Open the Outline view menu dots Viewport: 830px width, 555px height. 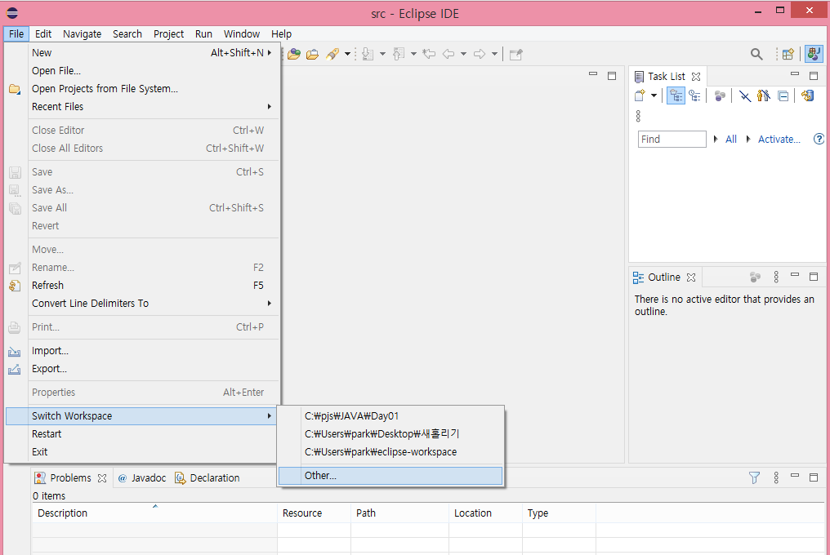(776, 277)
